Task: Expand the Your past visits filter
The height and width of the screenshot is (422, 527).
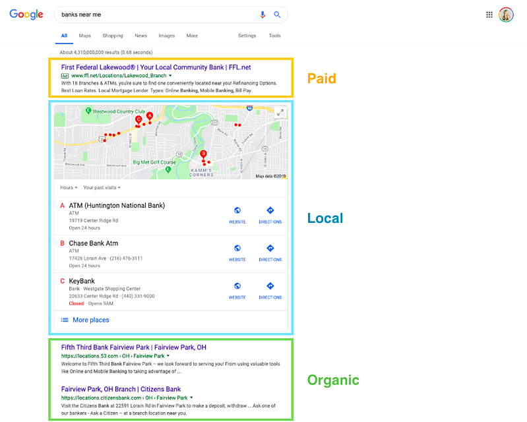Action: (x=102, y=187)
